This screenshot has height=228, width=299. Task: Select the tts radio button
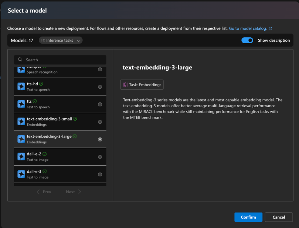coord(100,104)
